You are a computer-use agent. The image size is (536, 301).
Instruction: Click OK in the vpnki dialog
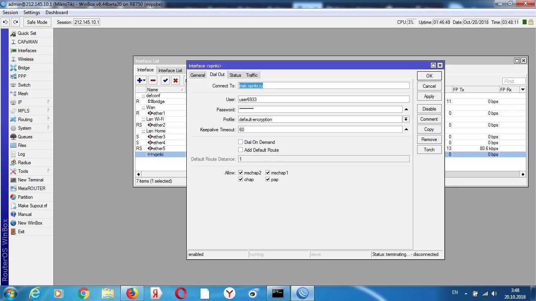(x=429, y=76)
